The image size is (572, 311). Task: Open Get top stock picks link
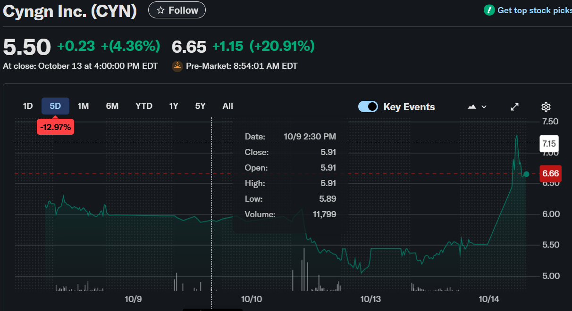534,10
